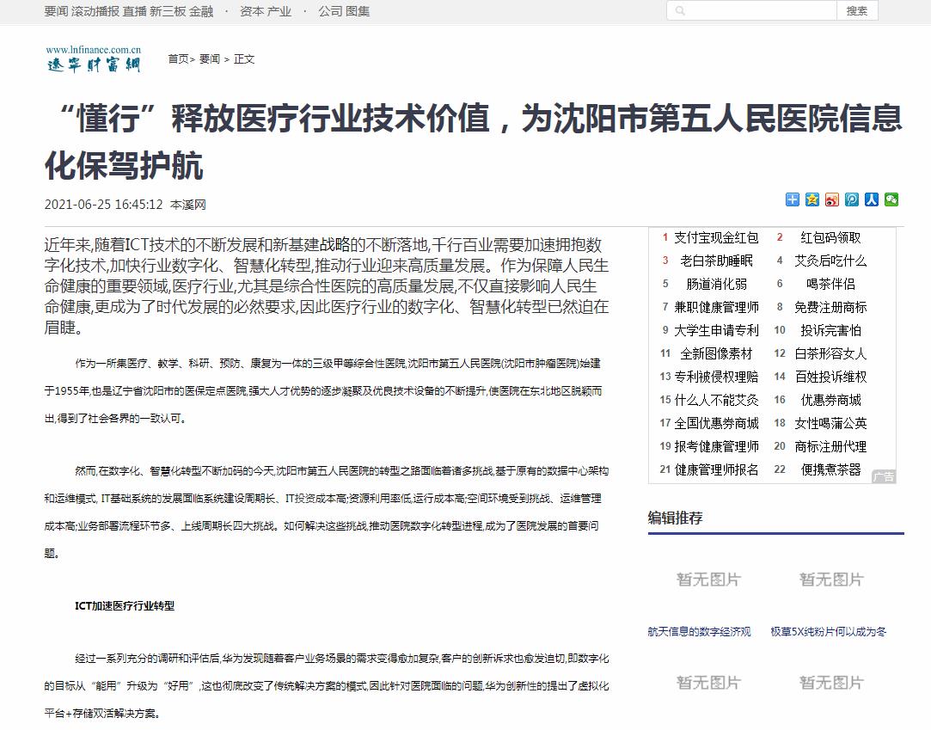Click the subheading ICT加速医疗行业转型

coord(125,606)
